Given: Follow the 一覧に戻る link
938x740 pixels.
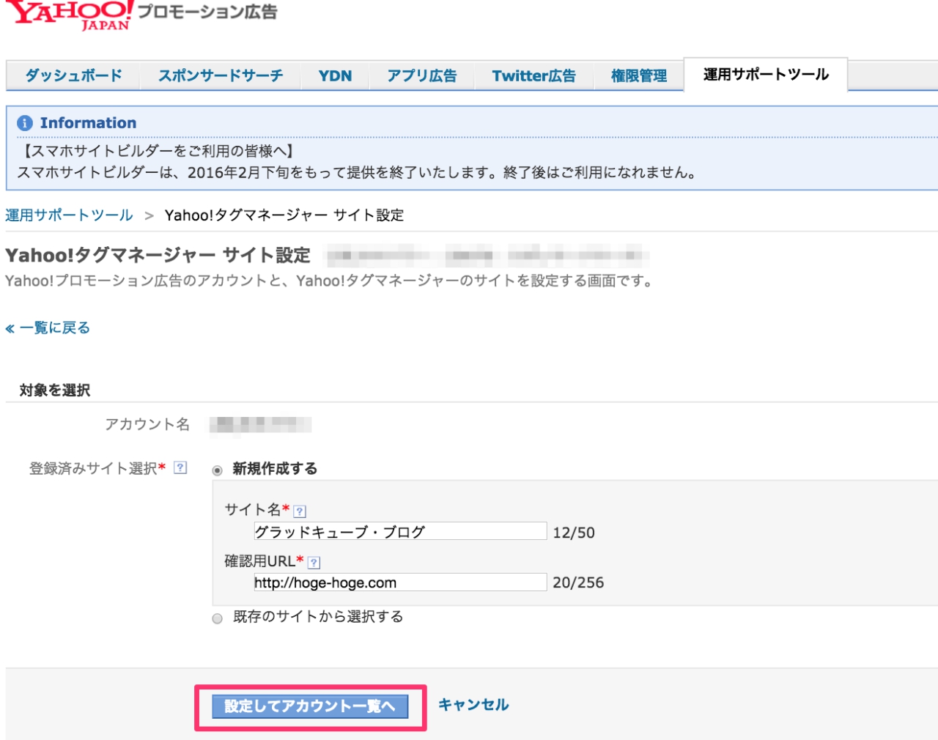Looking at the screenshot, I should point(48,328).
